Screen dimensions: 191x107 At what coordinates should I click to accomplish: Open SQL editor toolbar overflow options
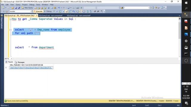104,12
